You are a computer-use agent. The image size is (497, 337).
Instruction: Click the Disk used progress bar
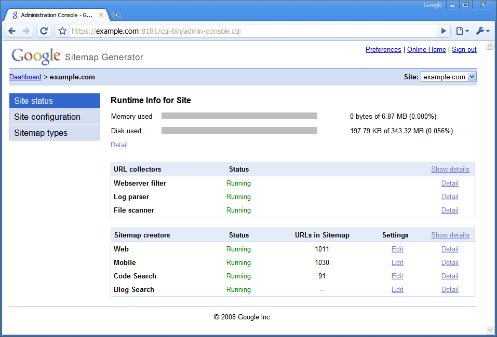click(x=239, y=131)
